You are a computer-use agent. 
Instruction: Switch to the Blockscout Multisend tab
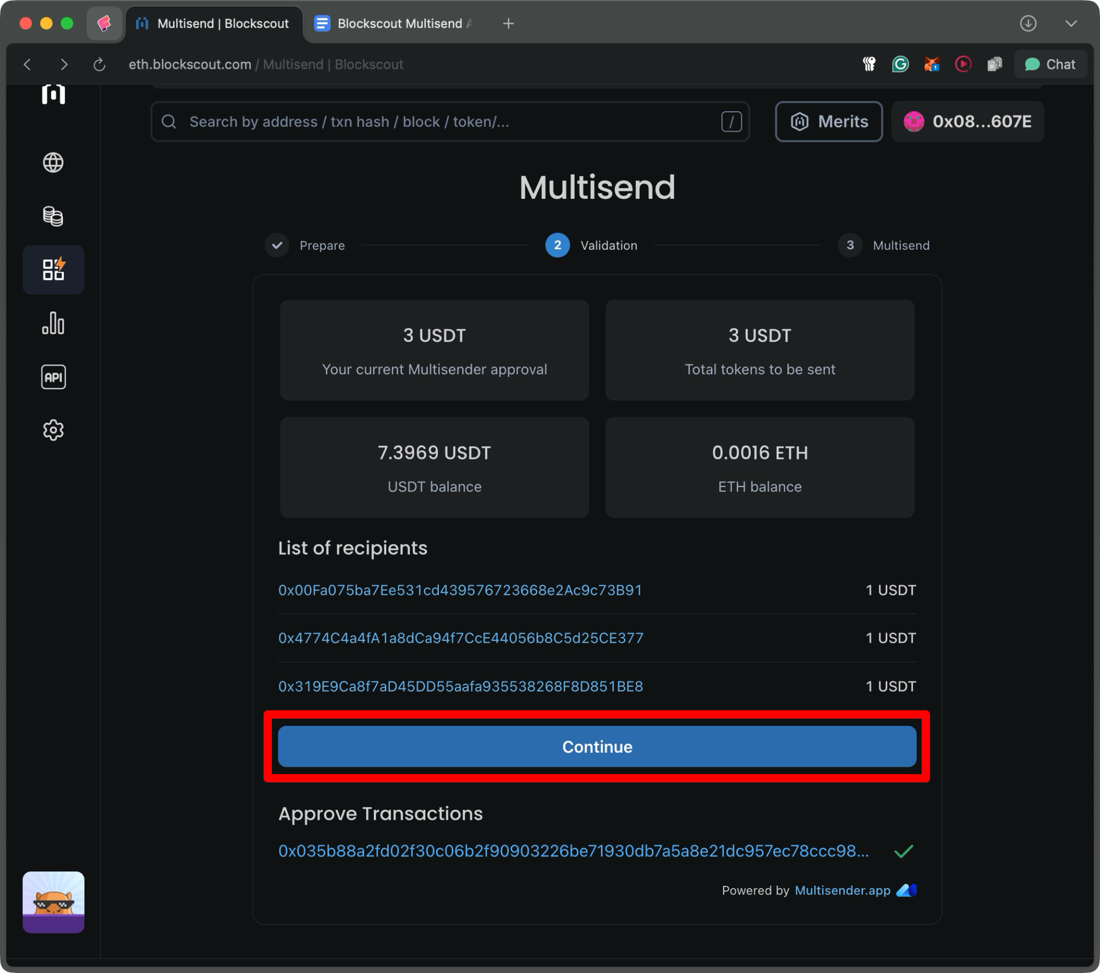[393, 24]
